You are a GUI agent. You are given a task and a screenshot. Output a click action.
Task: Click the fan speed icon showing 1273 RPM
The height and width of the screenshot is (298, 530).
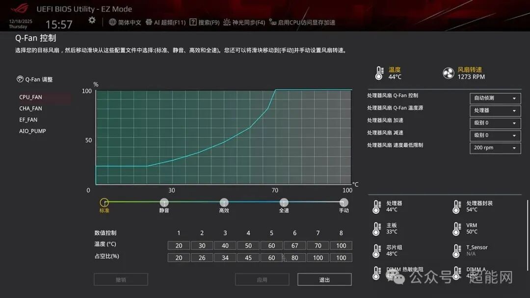[449, 72]
